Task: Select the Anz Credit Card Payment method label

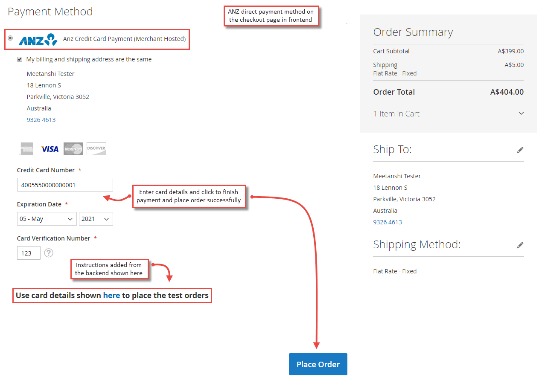Action: 124,39
